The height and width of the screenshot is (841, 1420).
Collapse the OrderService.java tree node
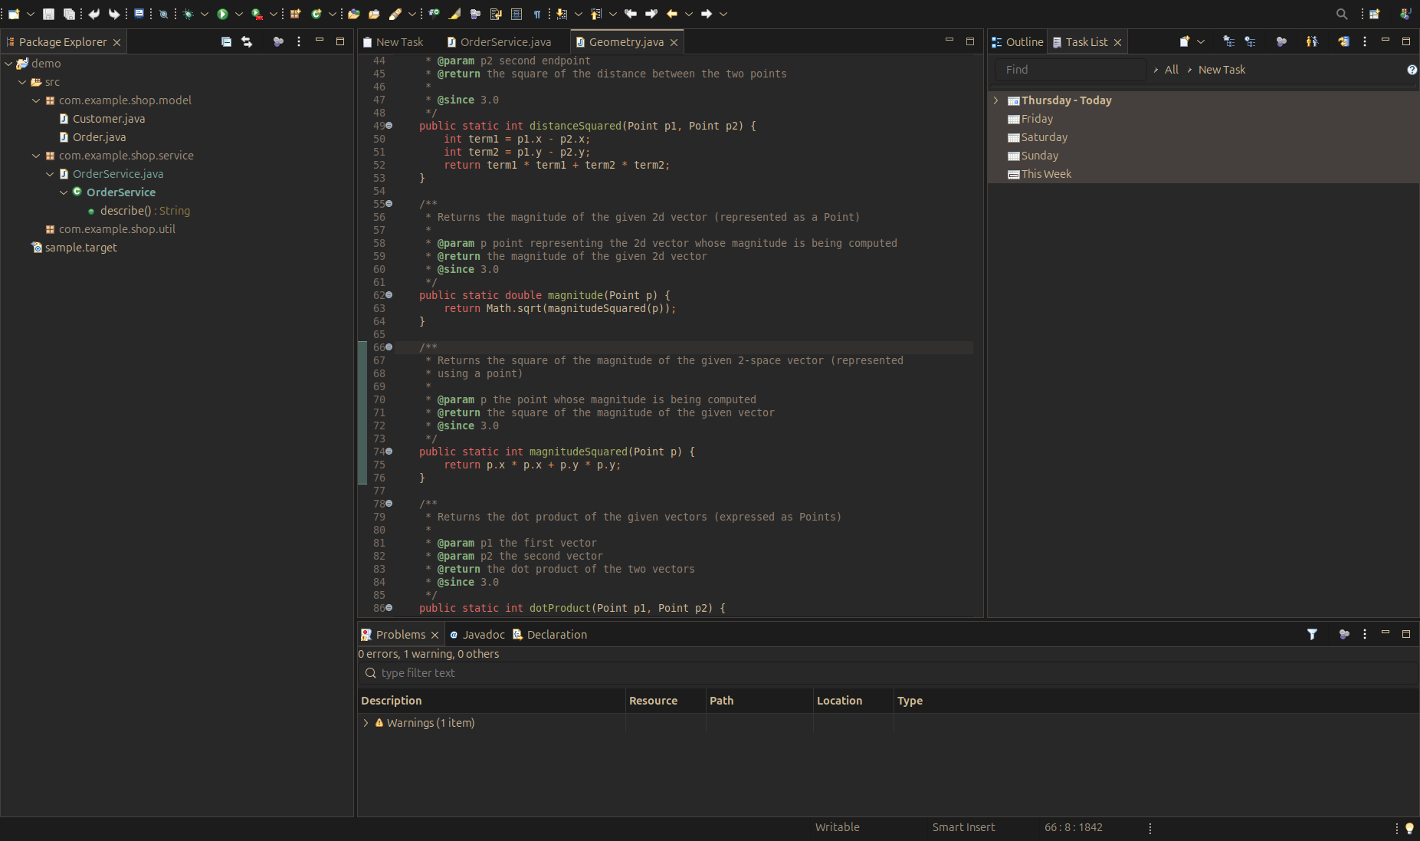click(x=50, y=174)
